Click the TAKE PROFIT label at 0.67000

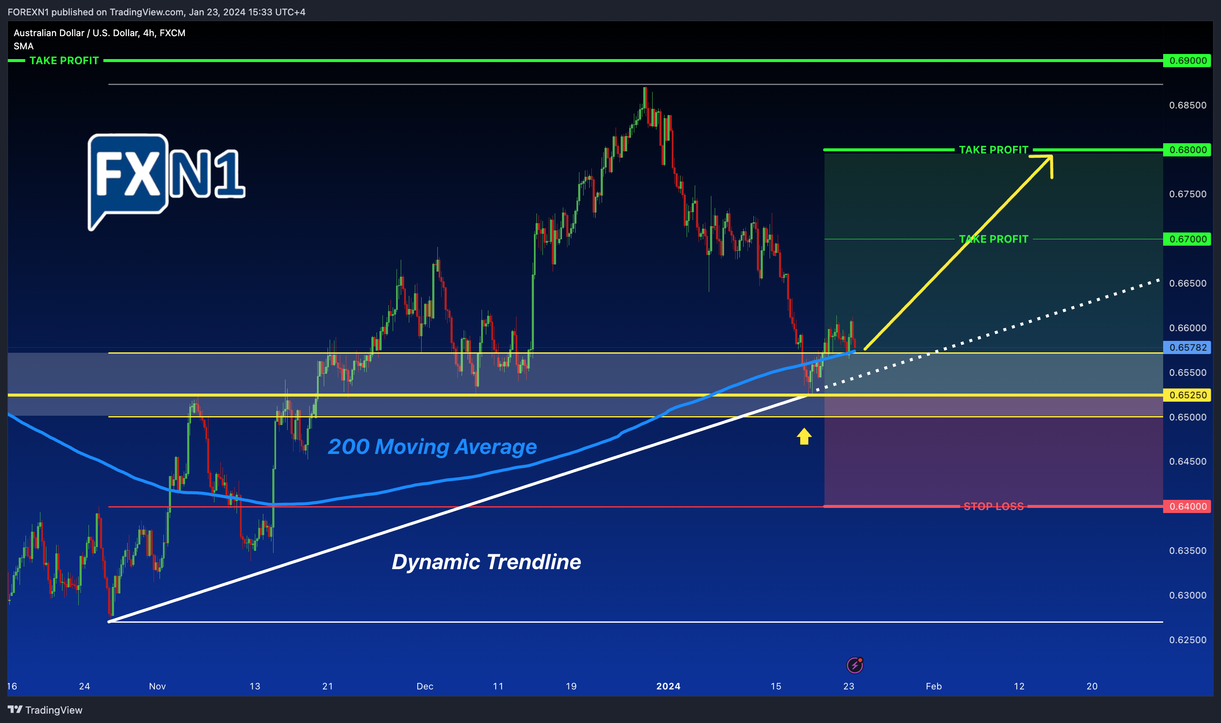pyautogui.click(x=993, y=239)
